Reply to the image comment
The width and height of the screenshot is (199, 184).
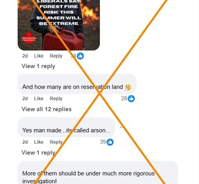coord(56,56)
